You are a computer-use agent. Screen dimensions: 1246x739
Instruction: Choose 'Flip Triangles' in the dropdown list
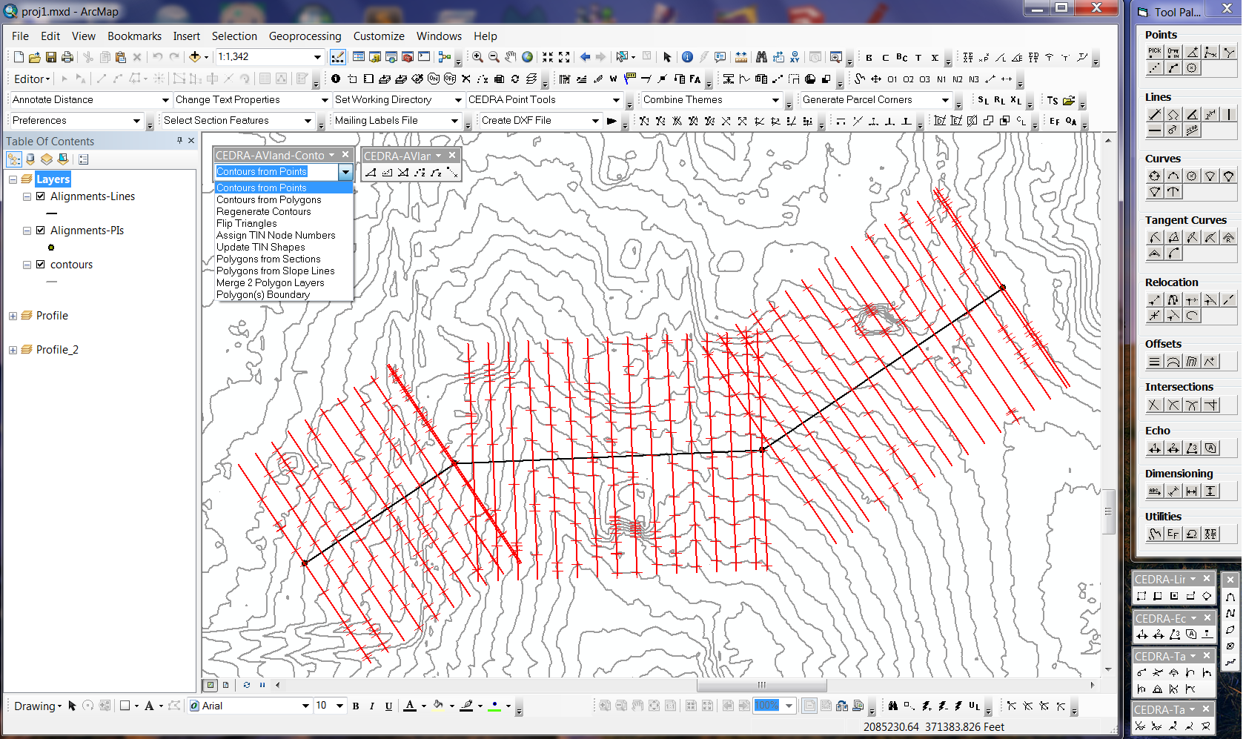click(247, 223)
